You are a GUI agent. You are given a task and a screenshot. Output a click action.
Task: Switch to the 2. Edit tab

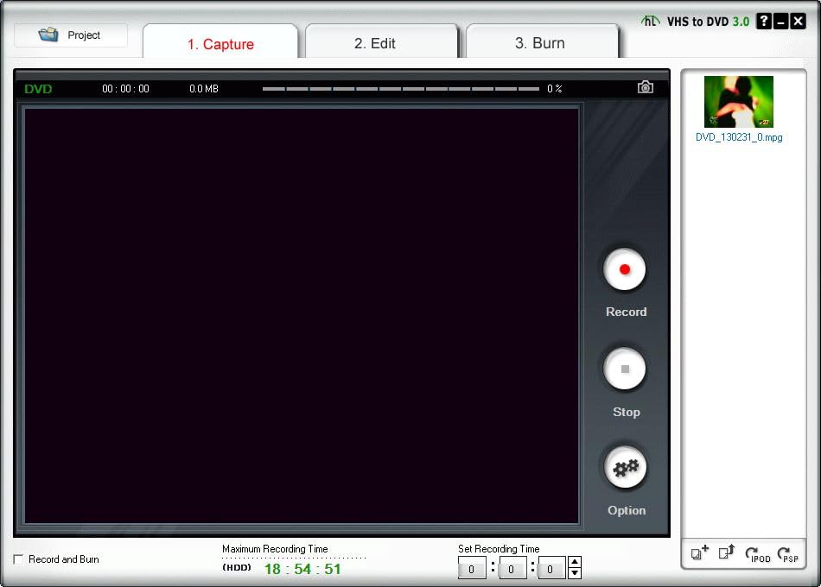pos(382,43)
